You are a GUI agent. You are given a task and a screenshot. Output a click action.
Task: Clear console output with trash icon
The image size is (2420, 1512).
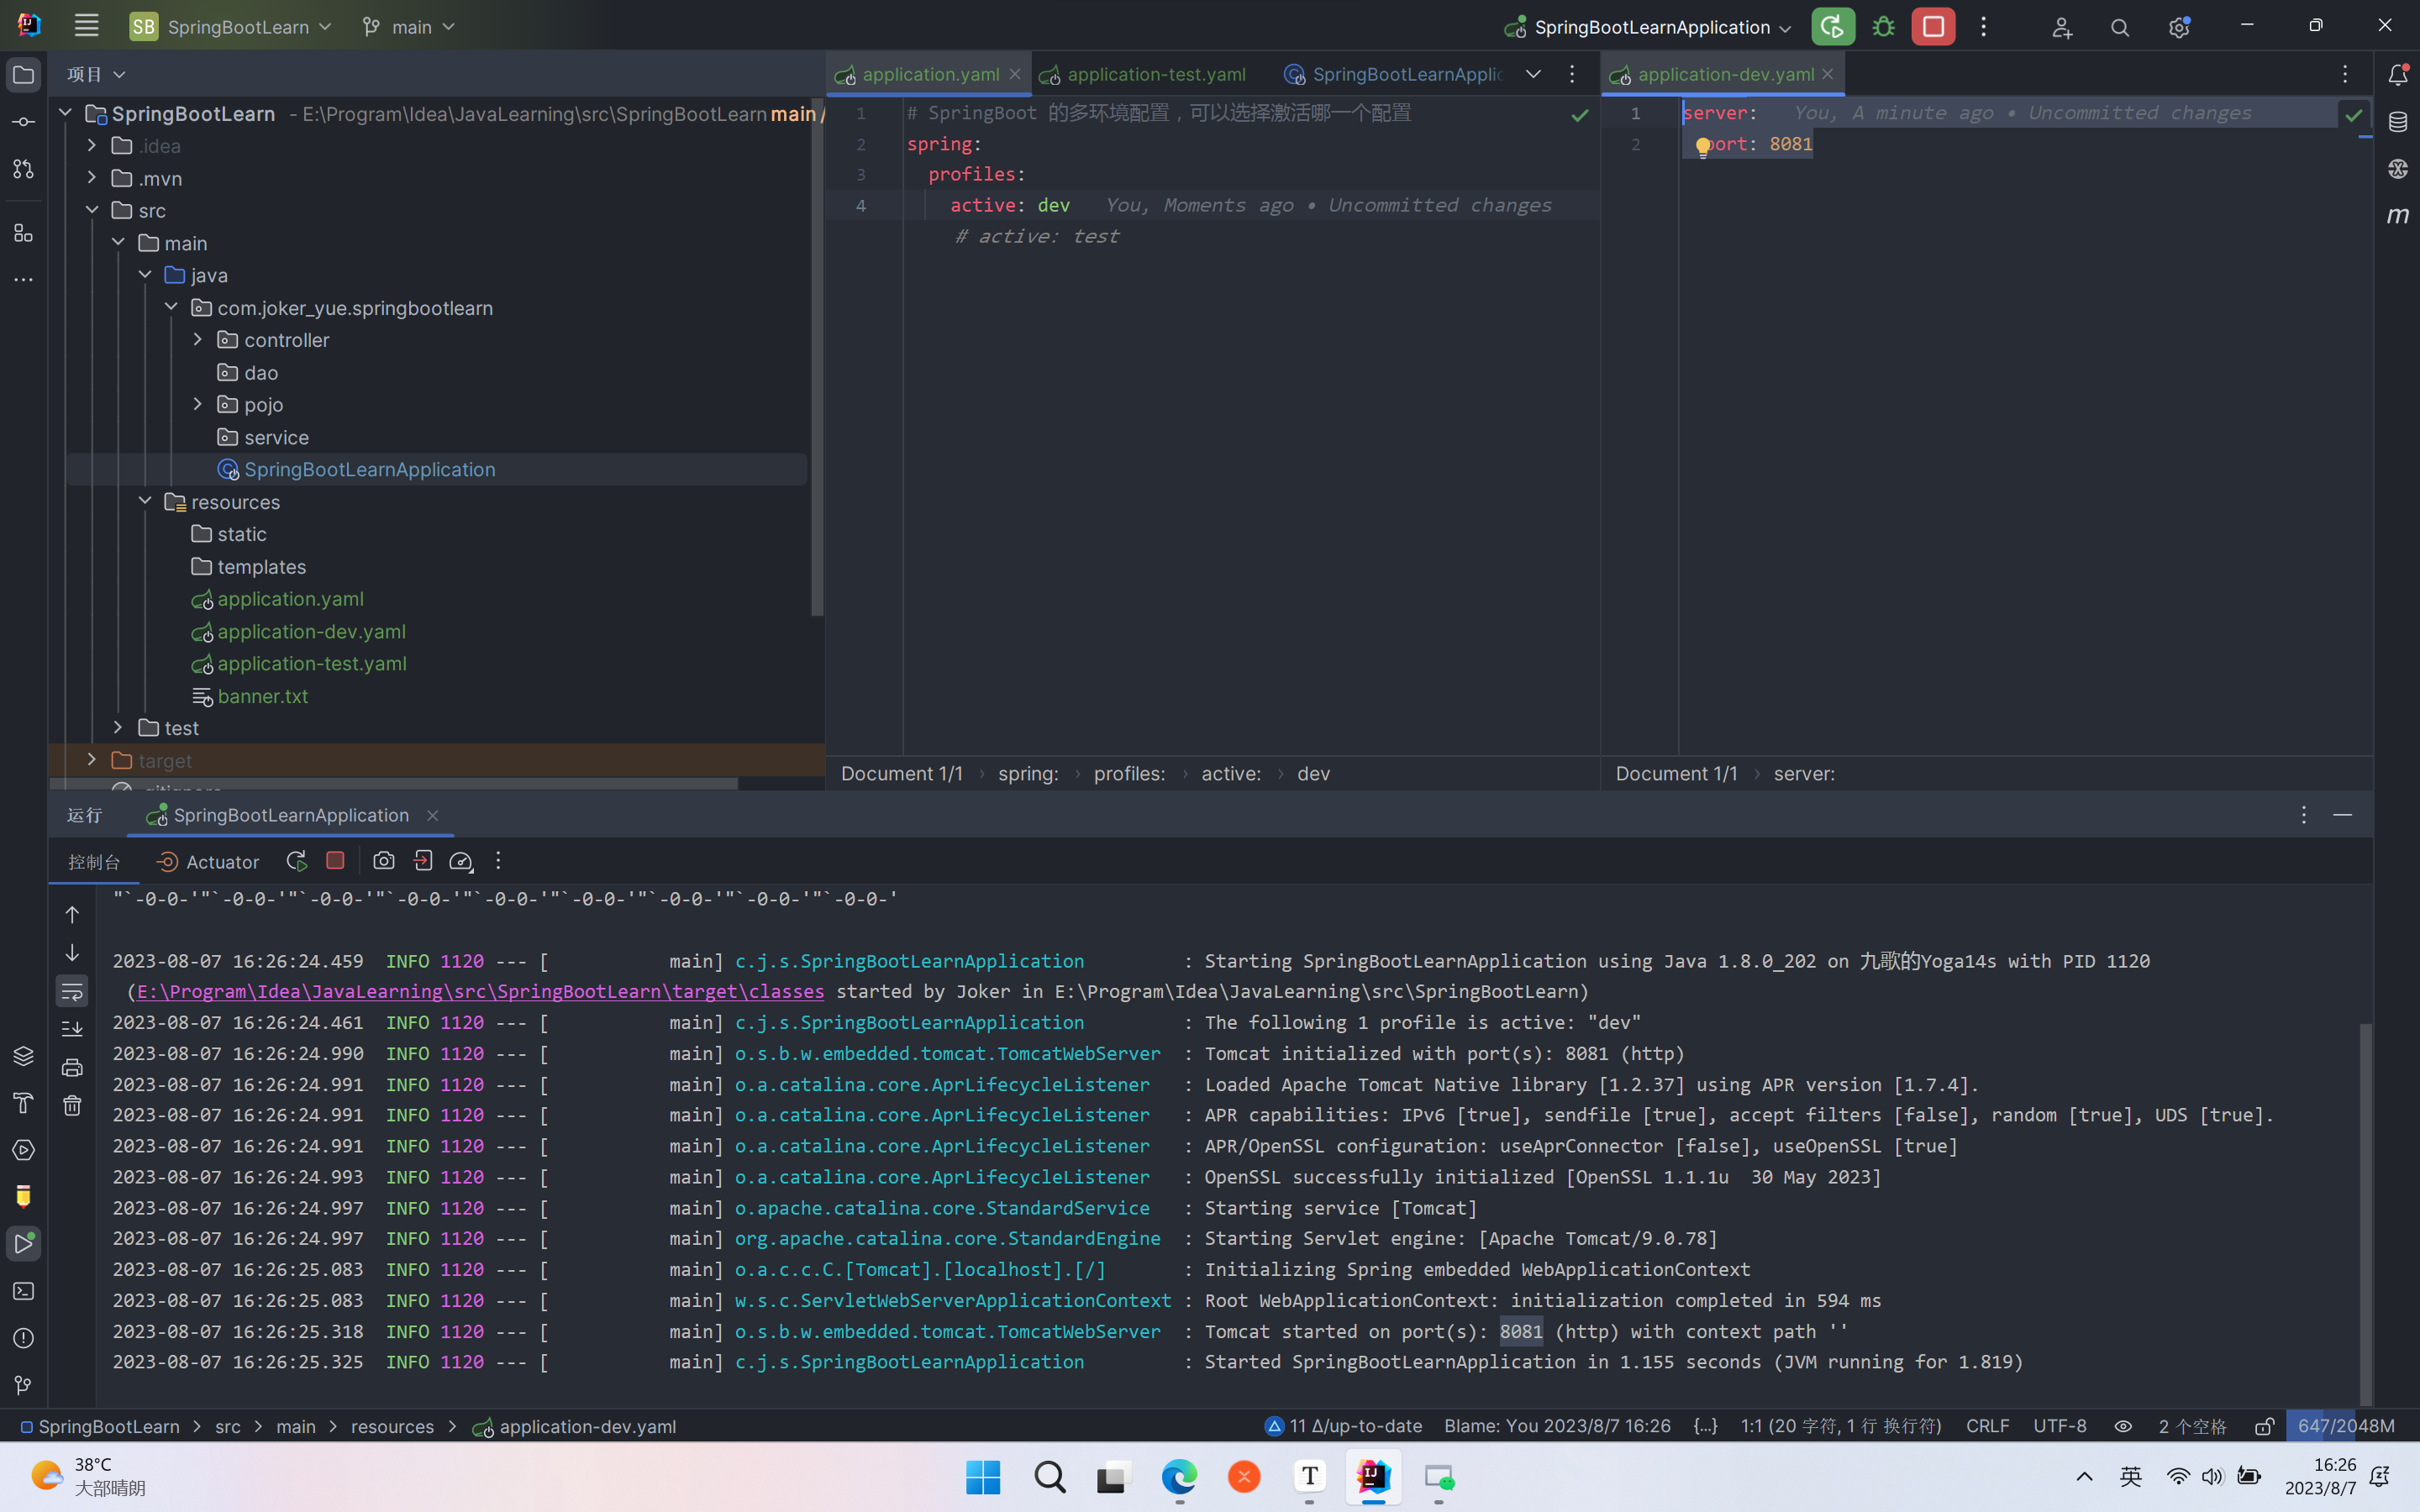coord(72,1105)
